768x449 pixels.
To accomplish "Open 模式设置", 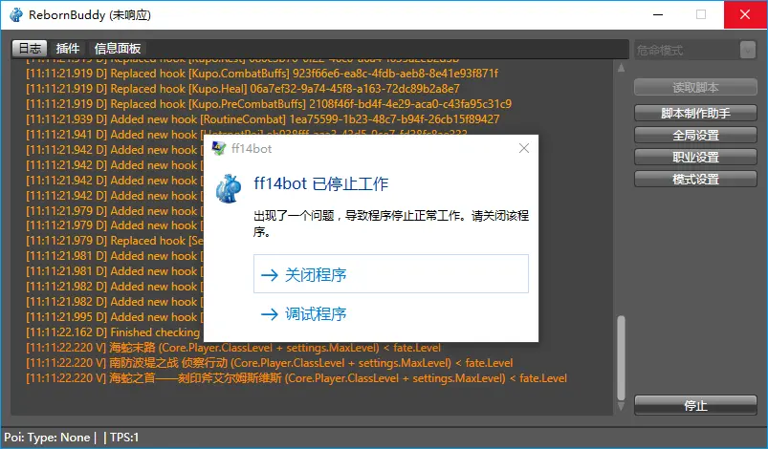I will click(695, 179).
